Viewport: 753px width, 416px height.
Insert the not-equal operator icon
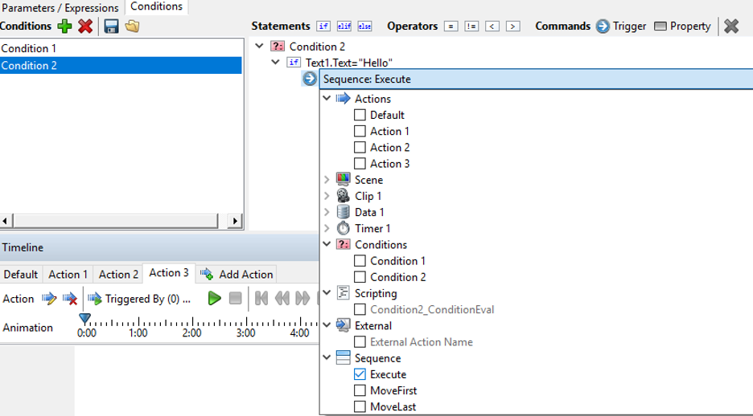coord(471,27)
